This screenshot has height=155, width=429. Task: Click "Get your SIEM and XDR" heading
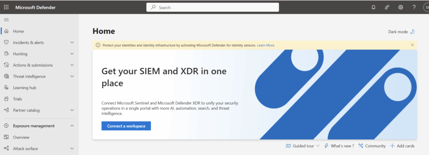click(164, 77)
